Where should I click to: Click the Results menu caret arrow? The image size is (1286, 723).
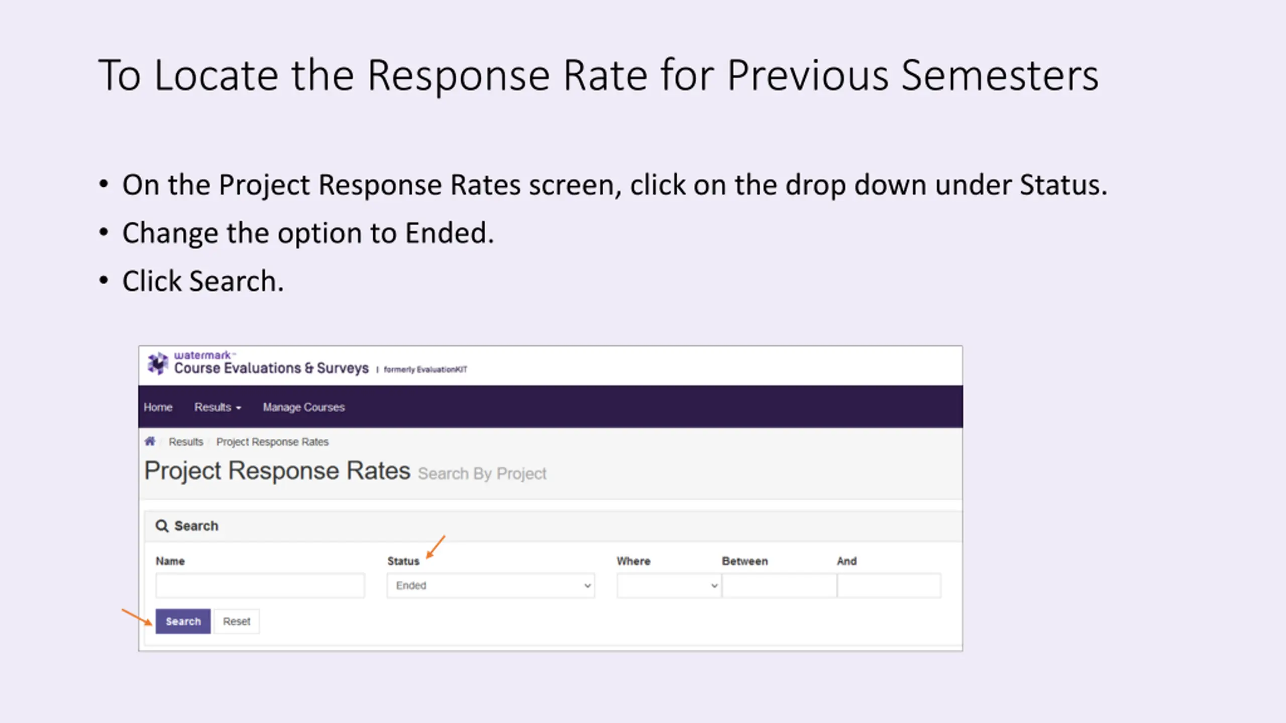click(x=239, y=408)
